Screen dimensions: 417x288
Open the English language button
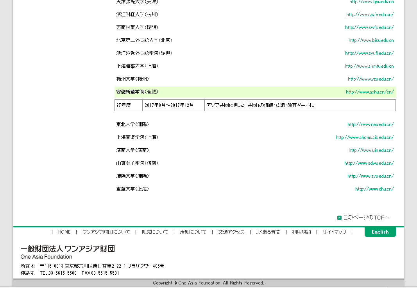click(x=380, y=232)
